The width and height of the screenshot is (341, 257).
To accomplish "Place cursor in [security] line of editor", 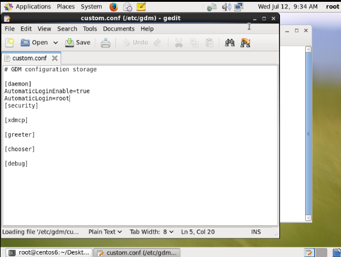I will pos(22,106).
